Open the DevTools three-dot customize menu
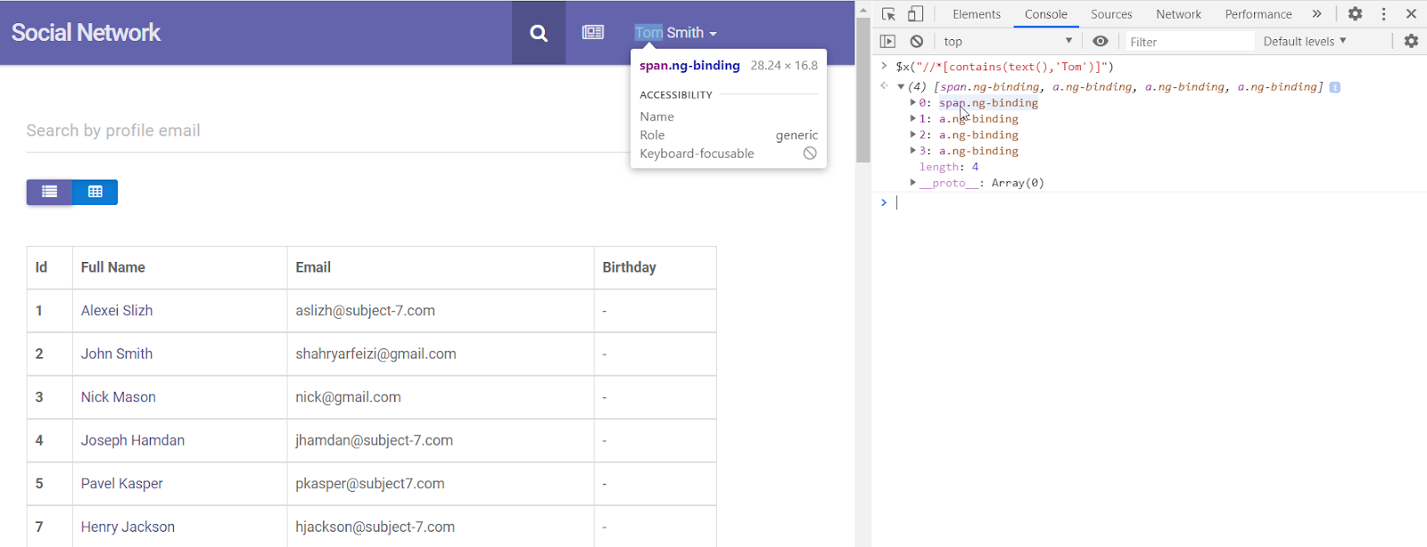The height and width of the screenshot is (547, 1427). tap(1383, 14)
